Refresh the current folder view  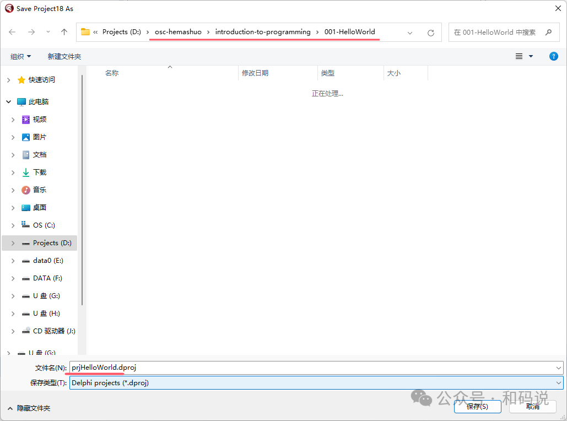click(430, 33)
